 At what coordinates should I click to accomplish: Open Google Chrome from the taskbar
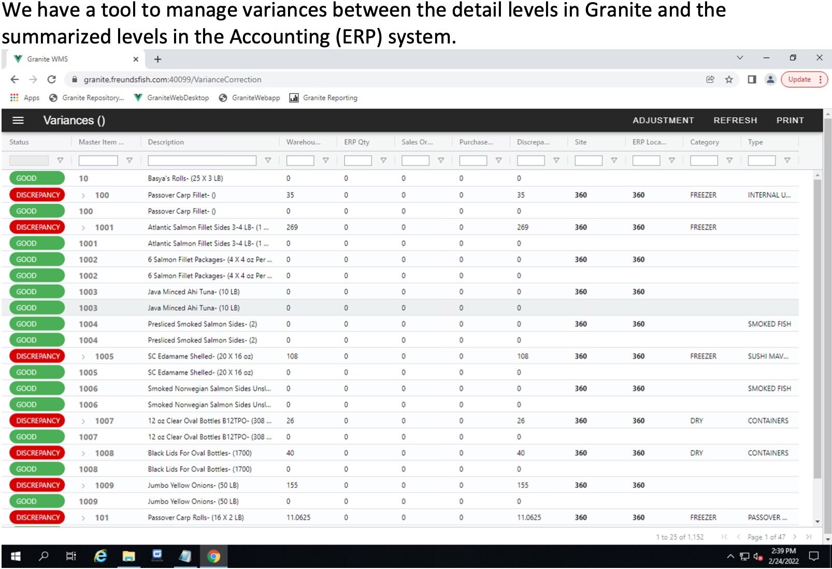point(213,556)
